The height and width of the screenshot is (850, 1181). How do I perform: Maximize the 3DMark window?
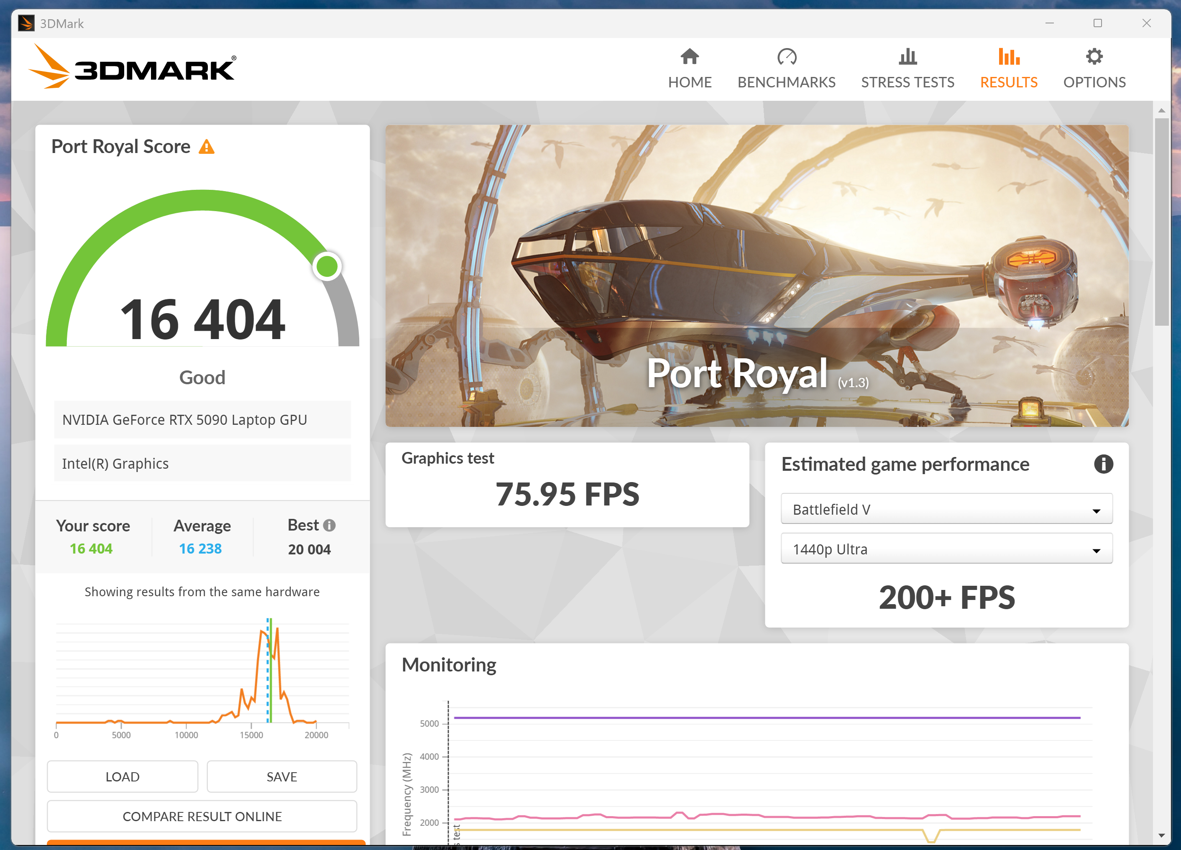point(1098,23)
